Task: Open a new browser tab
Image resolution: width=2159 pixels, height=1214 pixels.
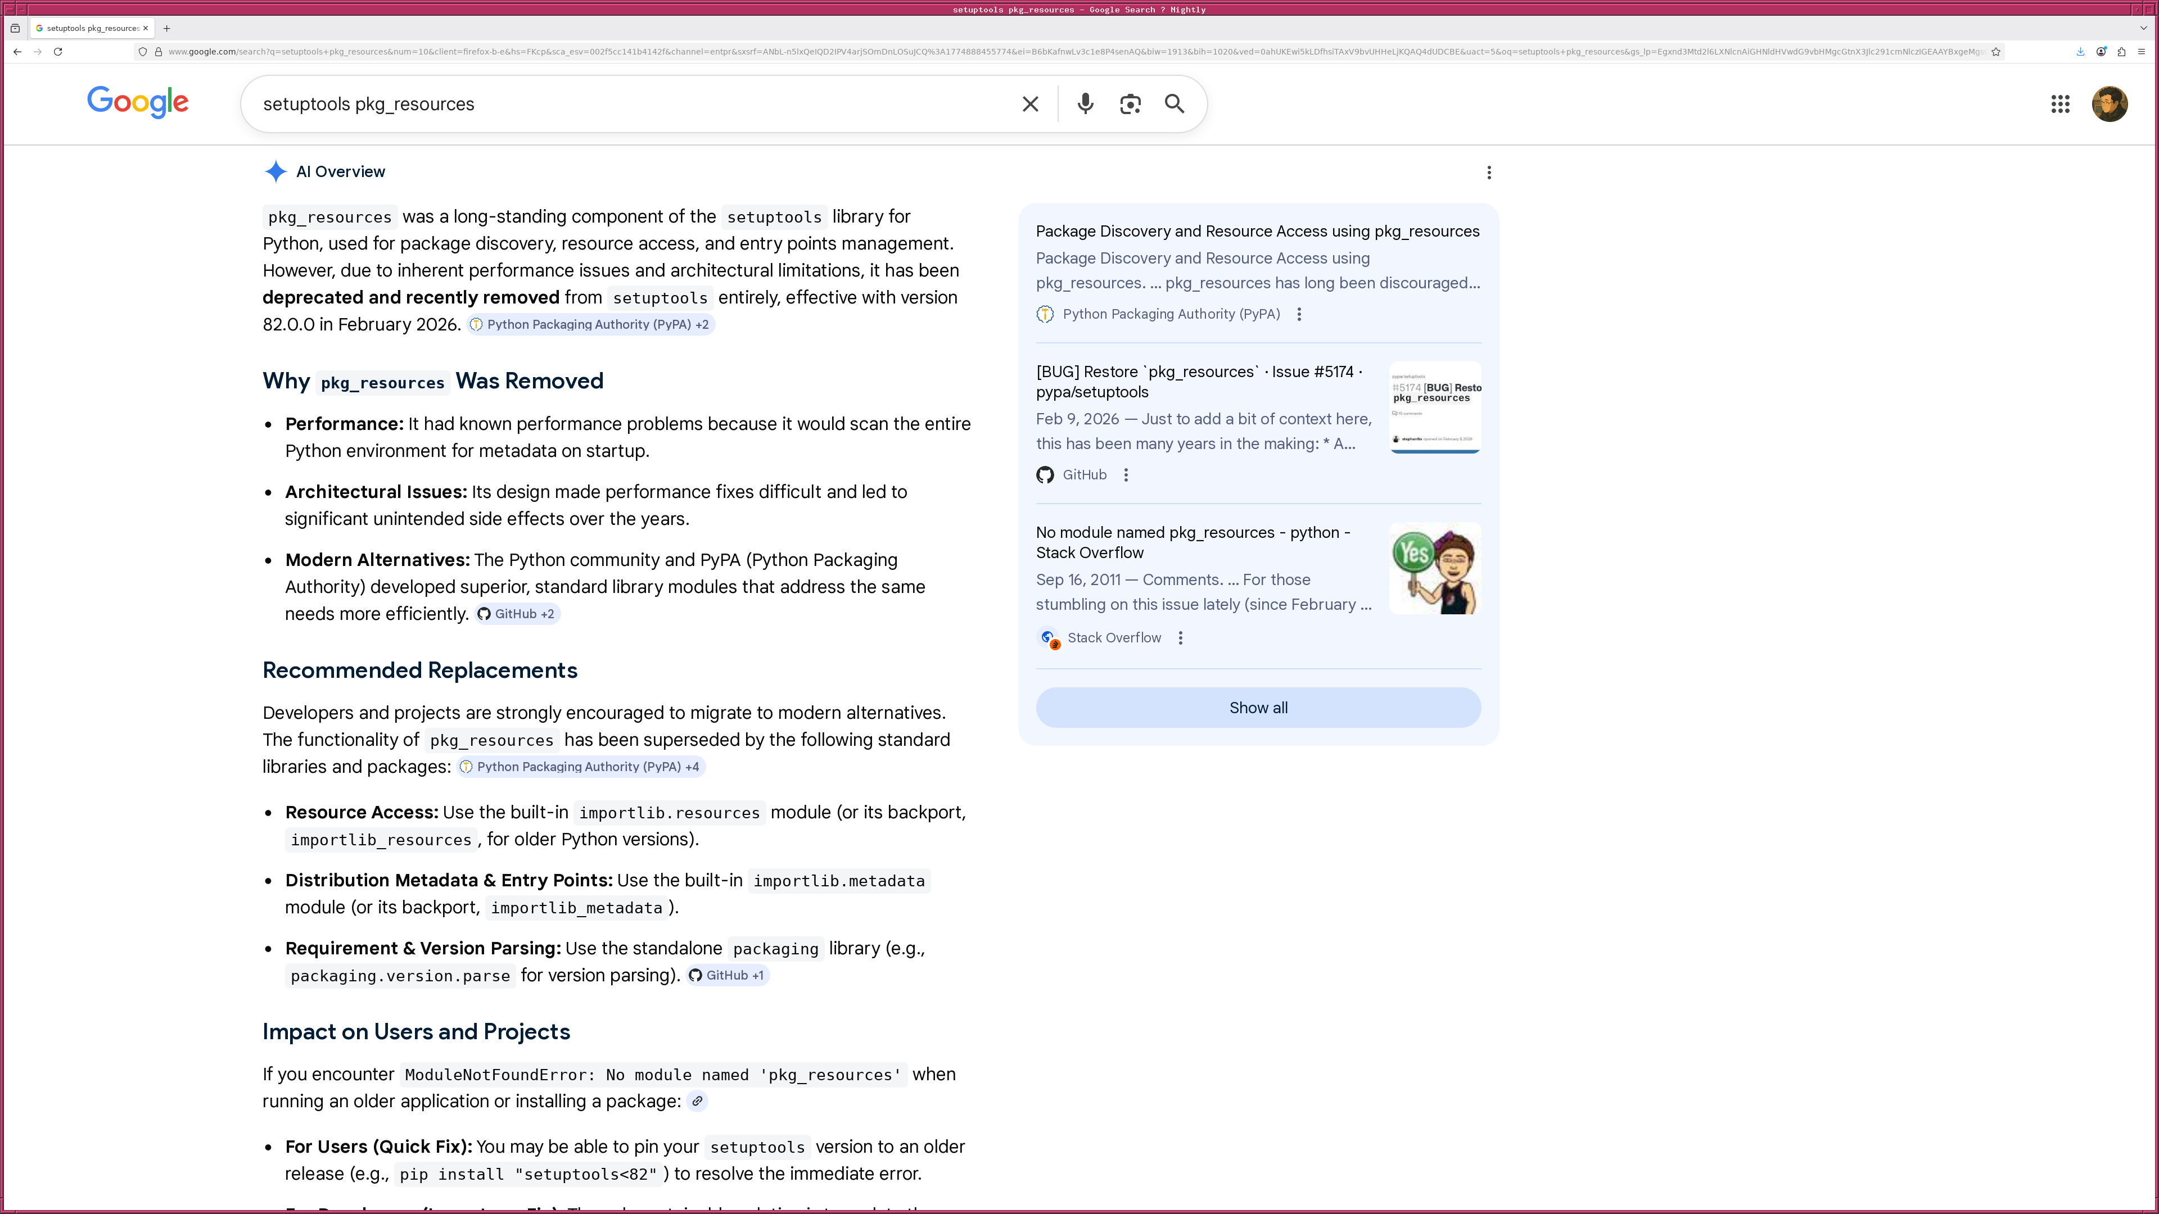Action: coord(167,28)
